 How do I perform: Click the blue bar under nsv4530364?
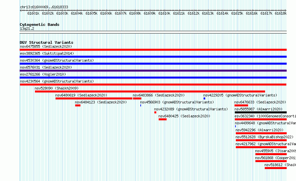point(153,64)
